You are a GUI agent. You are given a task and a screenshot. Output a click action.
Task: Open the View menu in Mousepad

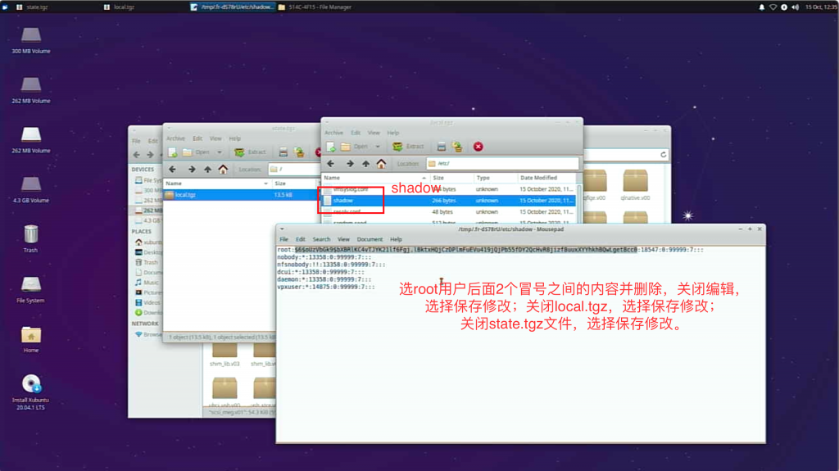pos(343,239)
